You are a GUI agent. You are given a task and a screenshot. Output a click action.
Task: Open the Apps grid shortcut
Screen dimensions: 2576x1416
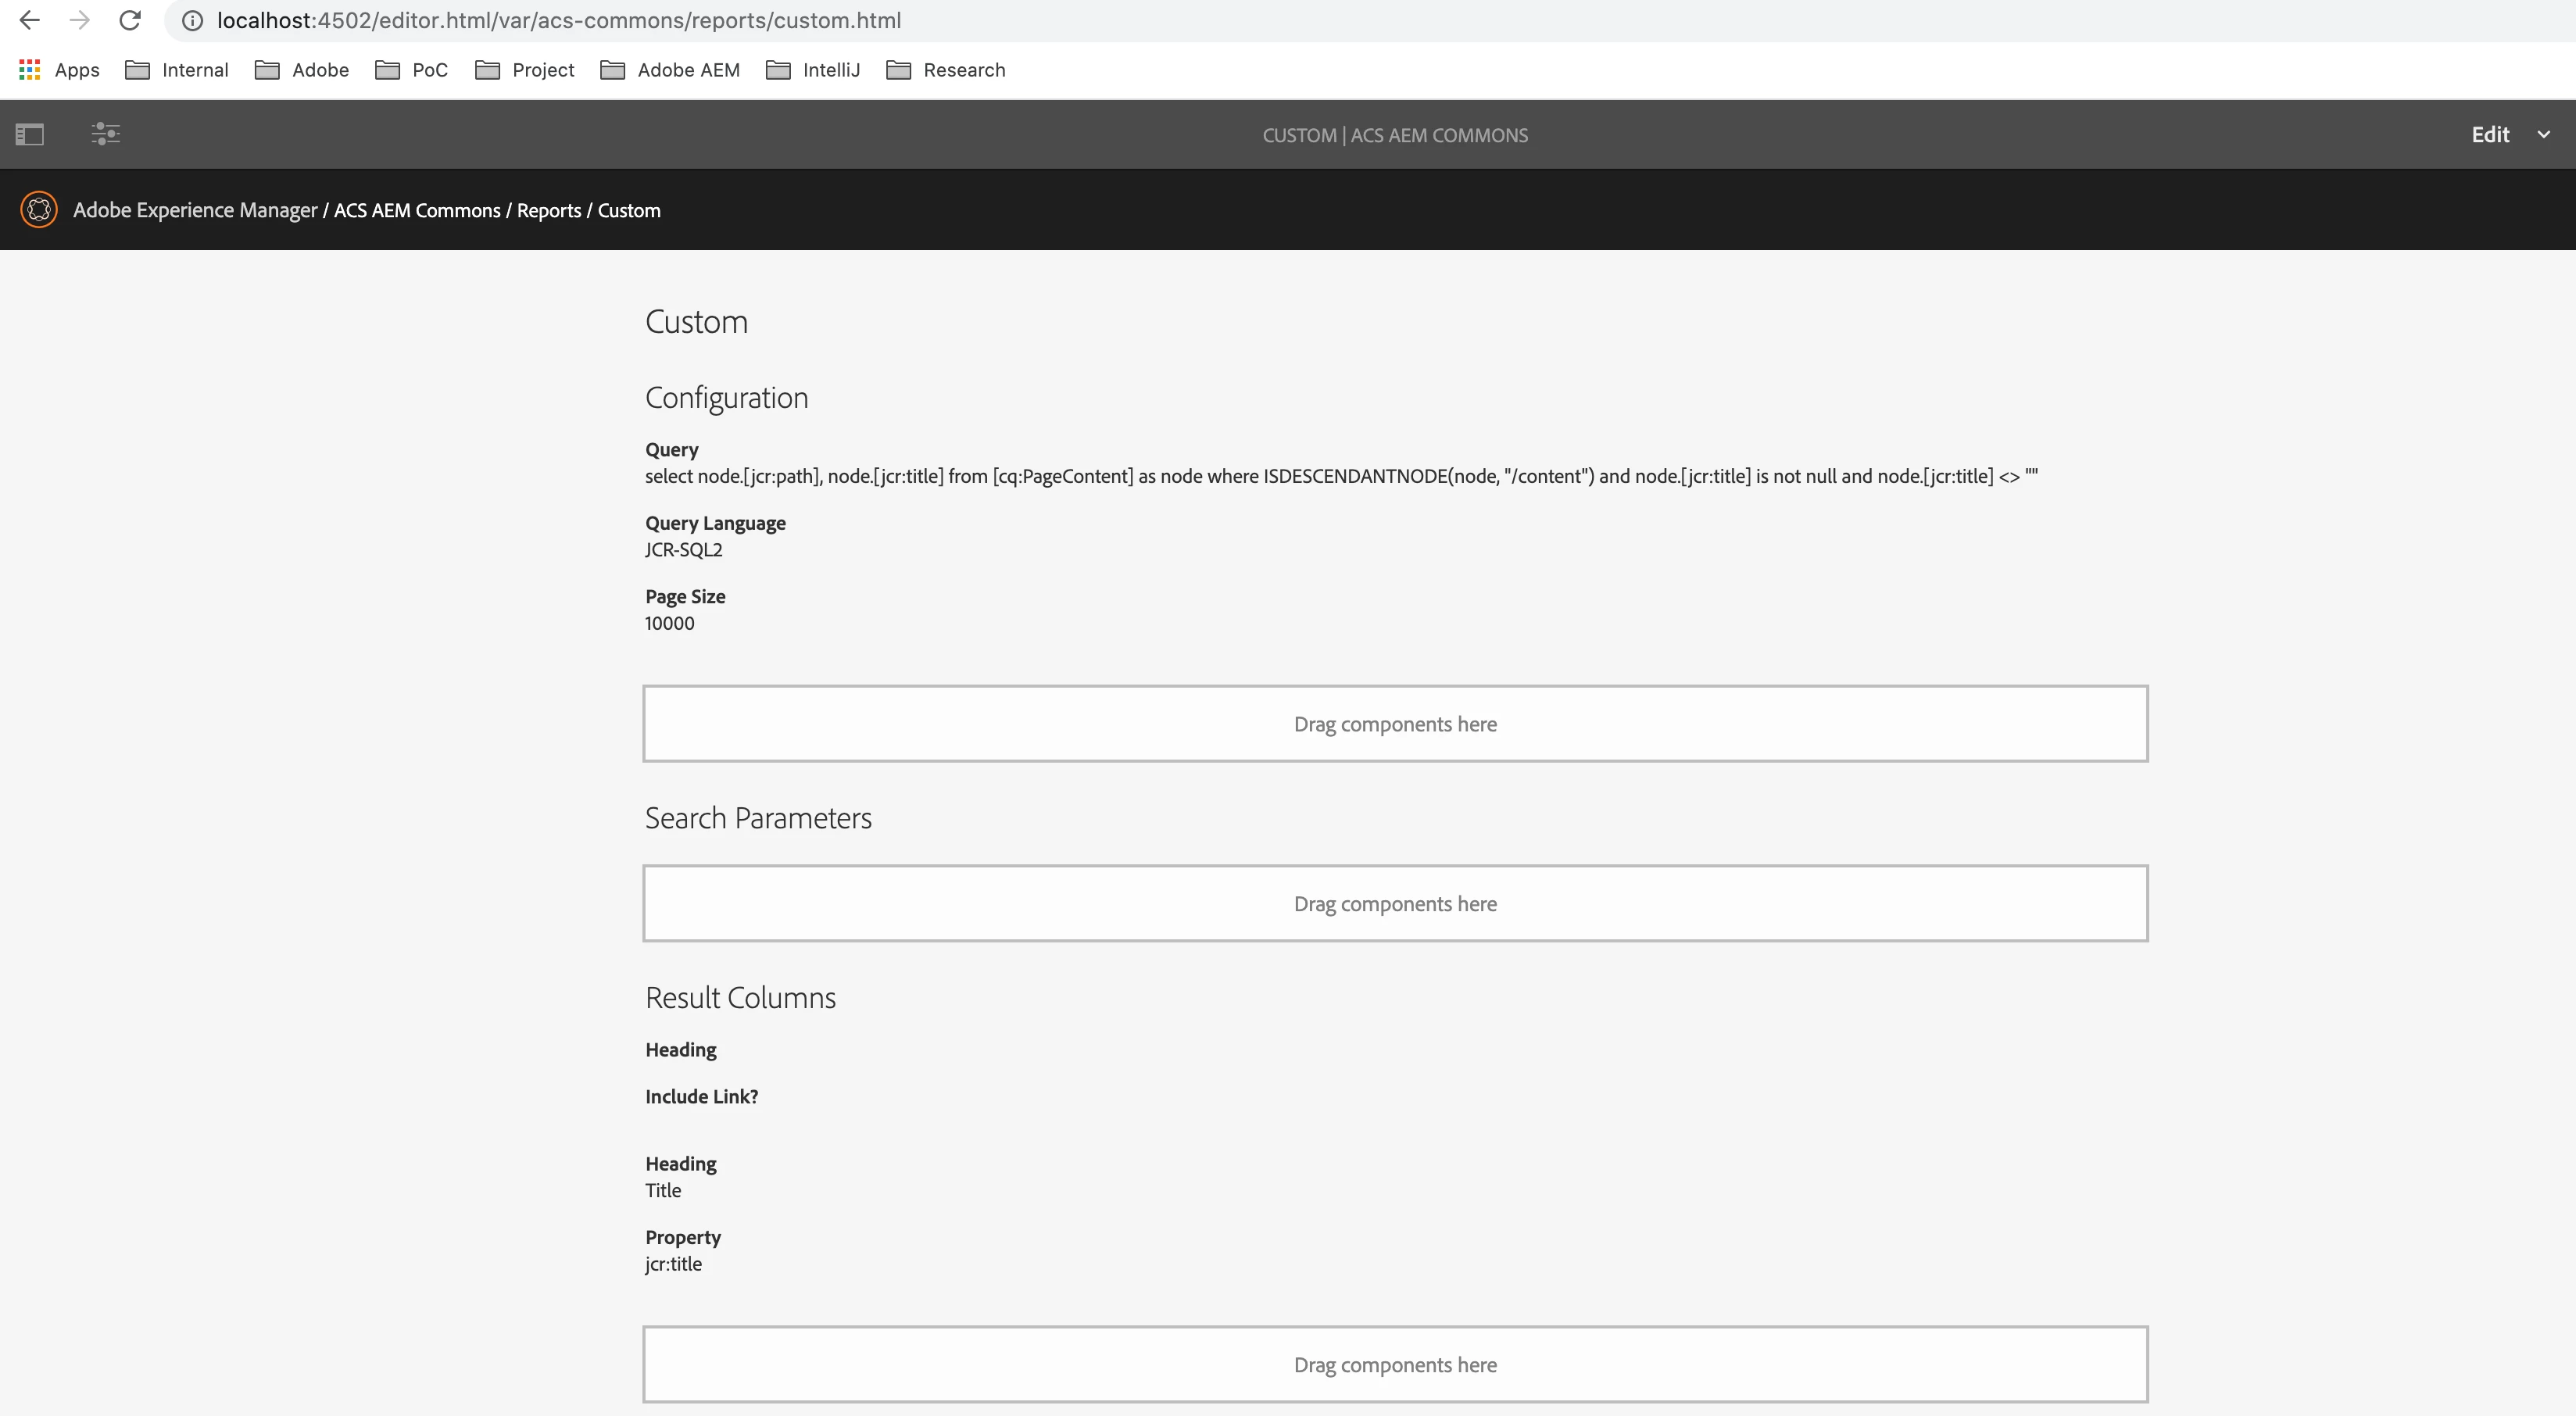coord(59,70)
